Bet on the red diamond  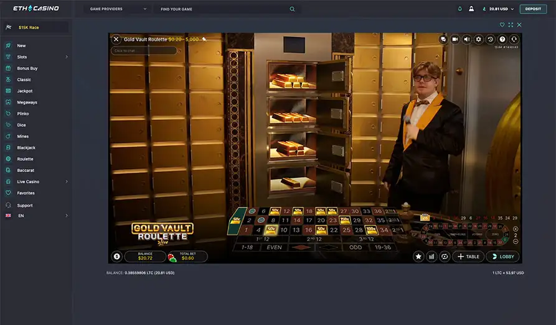point(301,247)
